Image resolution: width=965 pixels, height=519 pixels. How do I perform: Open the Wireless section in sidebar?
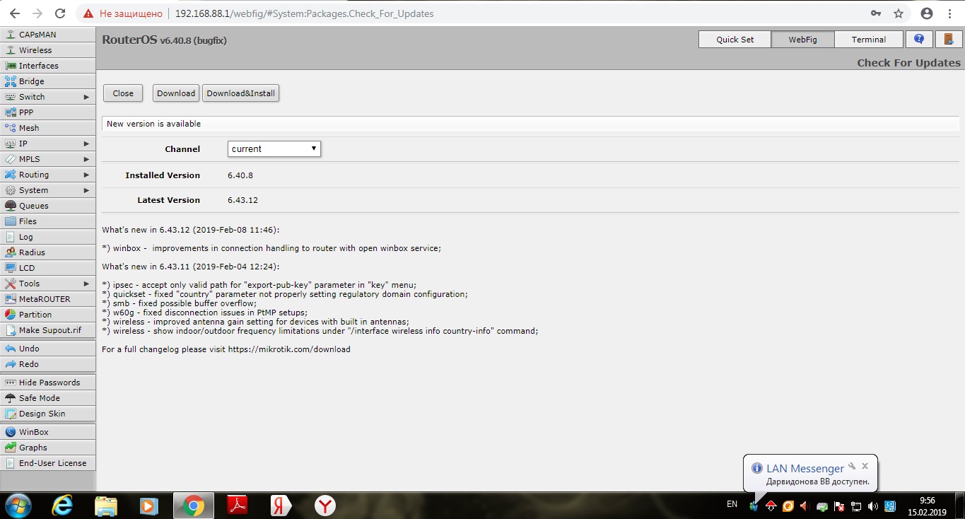tap(48, 50)
